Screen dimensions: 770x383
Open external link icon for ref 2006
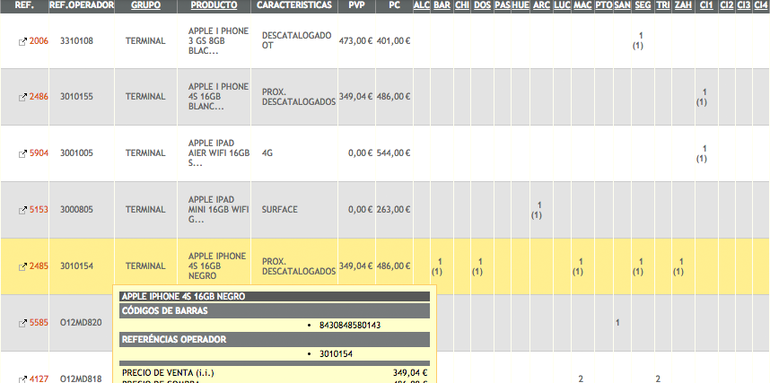pos(22,42)
